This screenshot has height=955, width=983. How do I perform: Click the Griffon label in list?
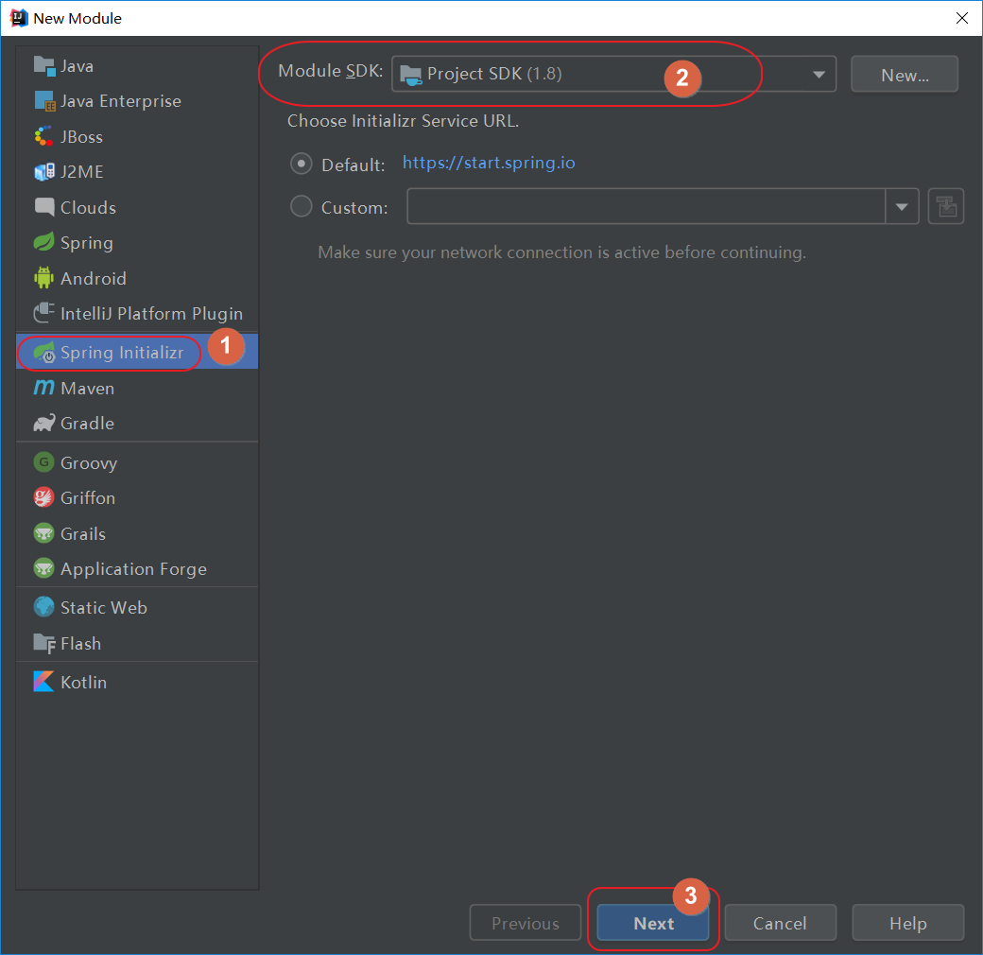(x=87, y=498)
